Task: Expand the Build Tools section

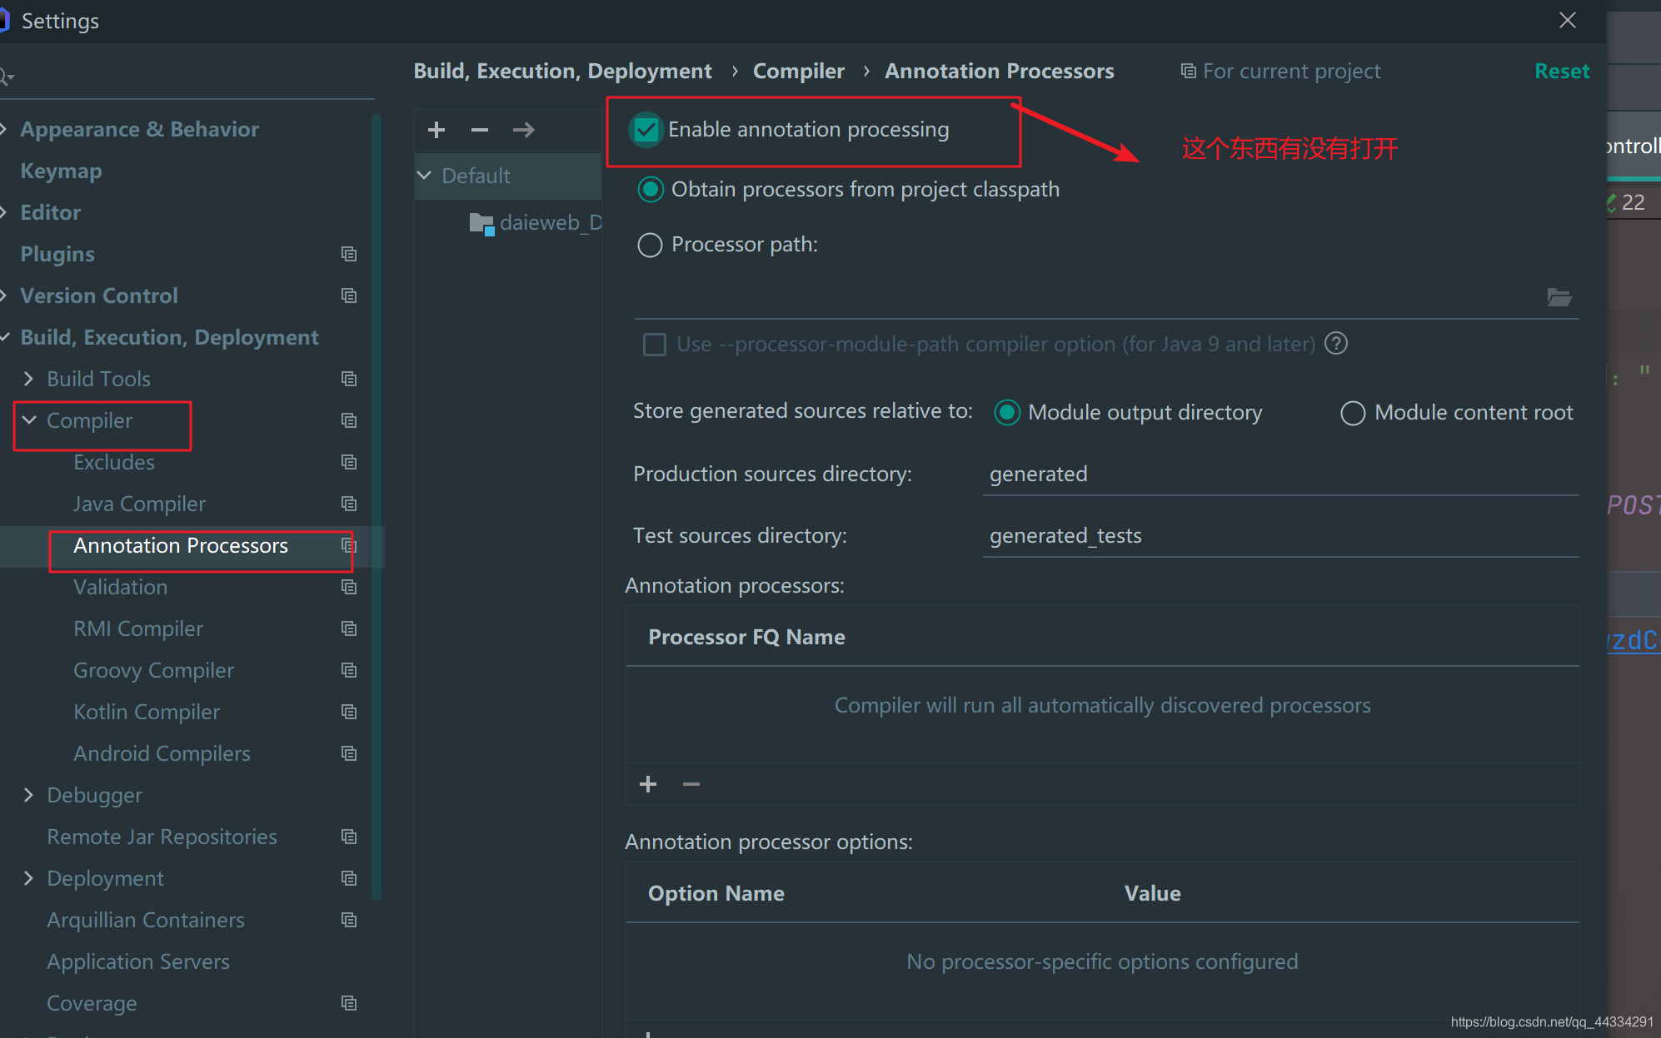Action: tap(29, 379)
